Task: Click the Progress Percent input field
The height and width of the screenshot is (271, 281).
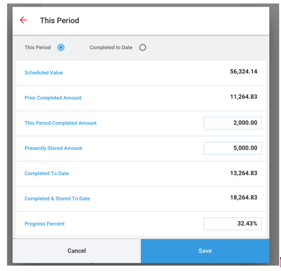Action: [x=233, y=224]
